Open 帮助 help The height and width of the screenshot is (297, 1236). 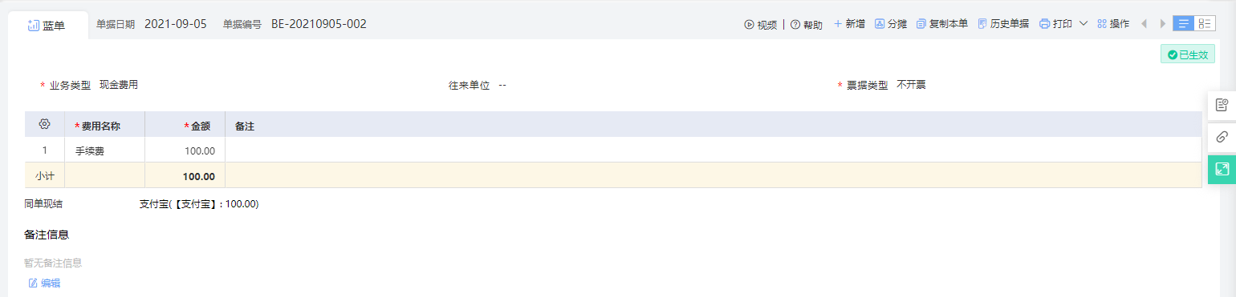point(807,24)
